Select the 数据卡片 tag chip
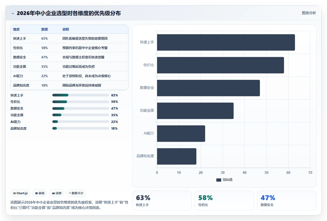Screen dimensions: 327x221 [x=76, y=193]
